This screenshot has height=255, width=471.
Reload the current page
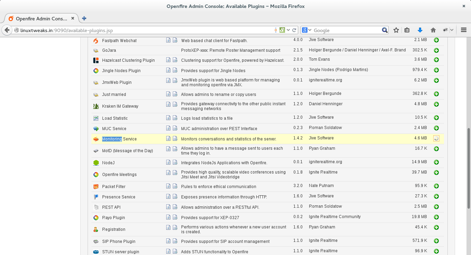[x=294, y=30]
